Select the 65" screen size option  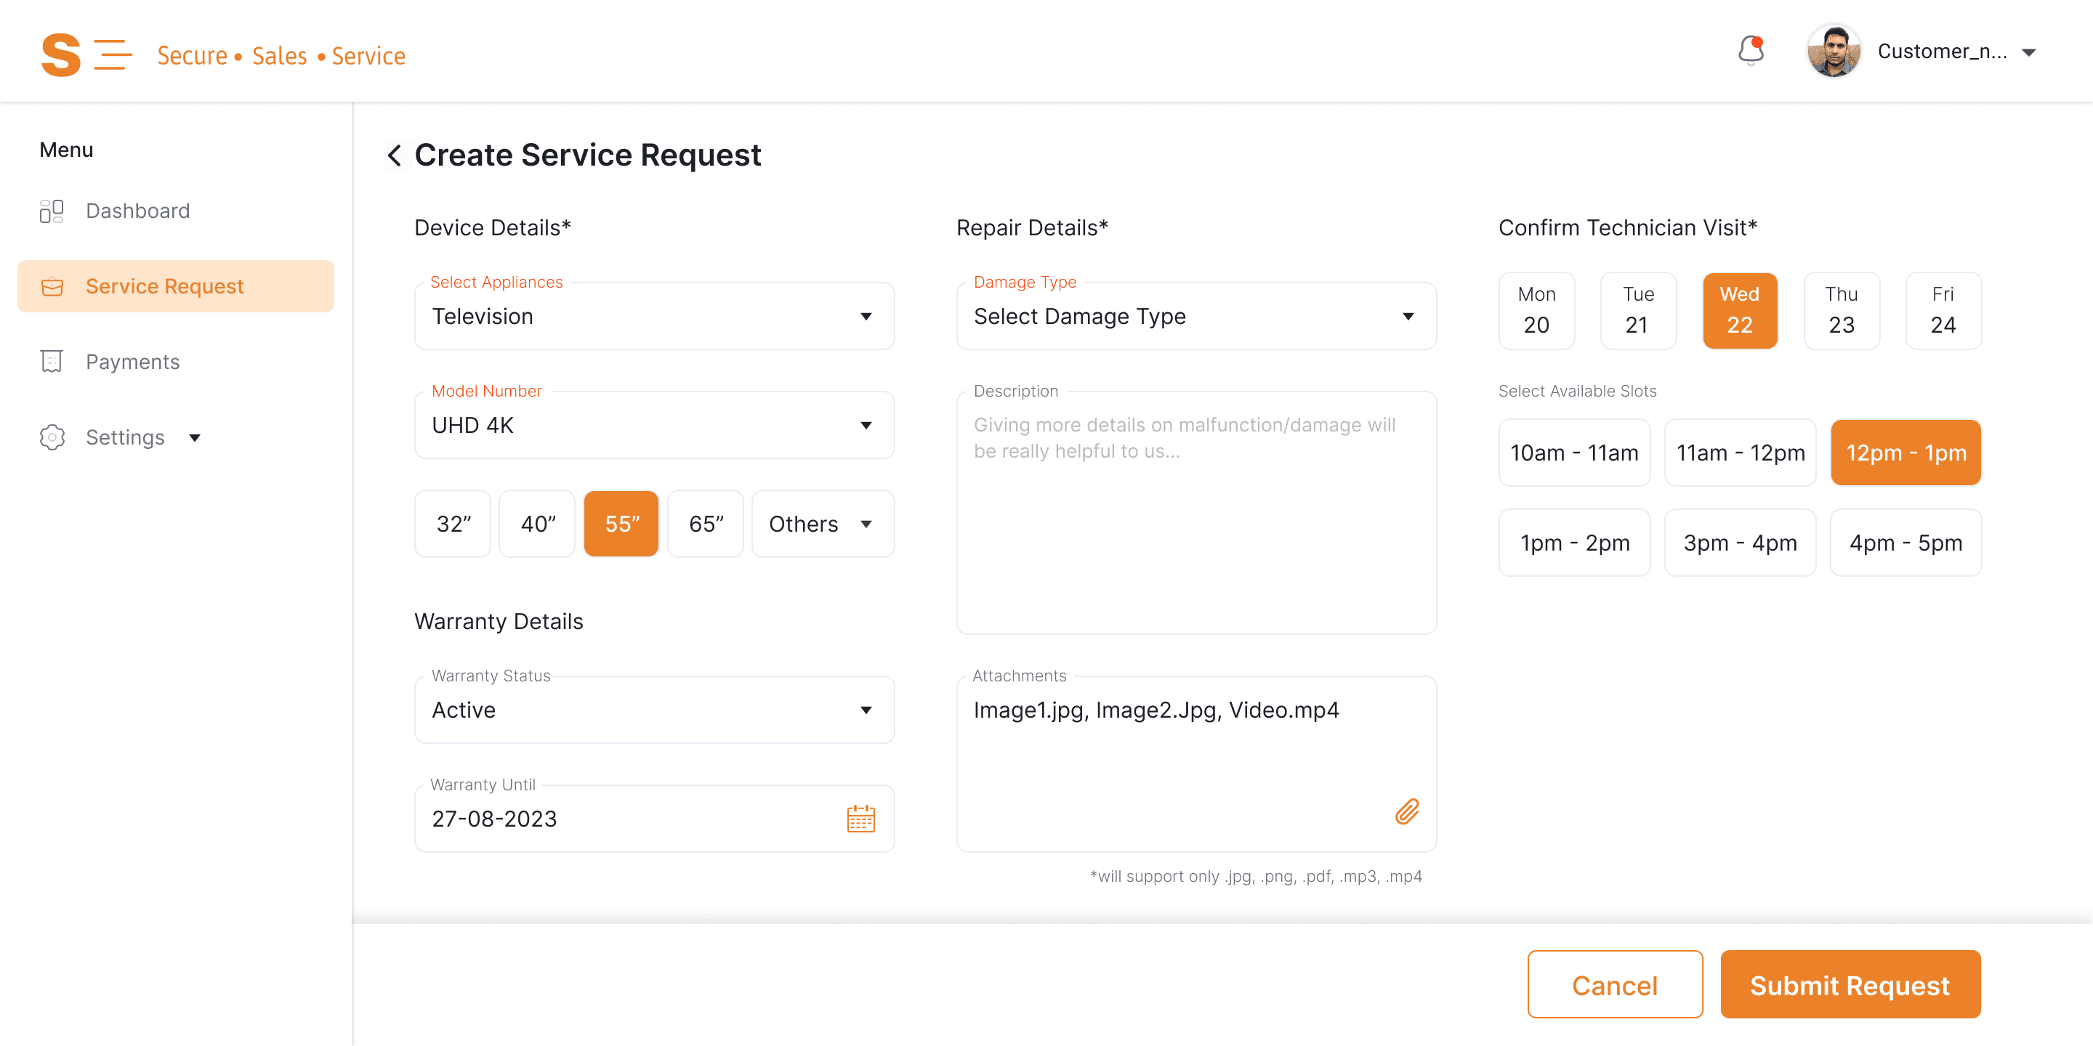705,524
